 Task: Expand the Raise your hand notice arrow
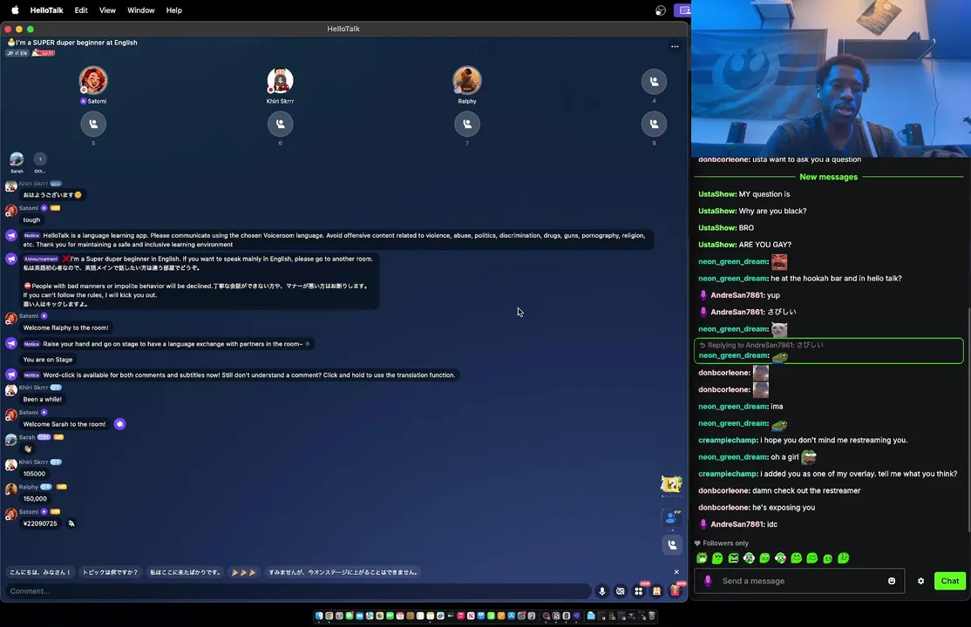[308, 343]
